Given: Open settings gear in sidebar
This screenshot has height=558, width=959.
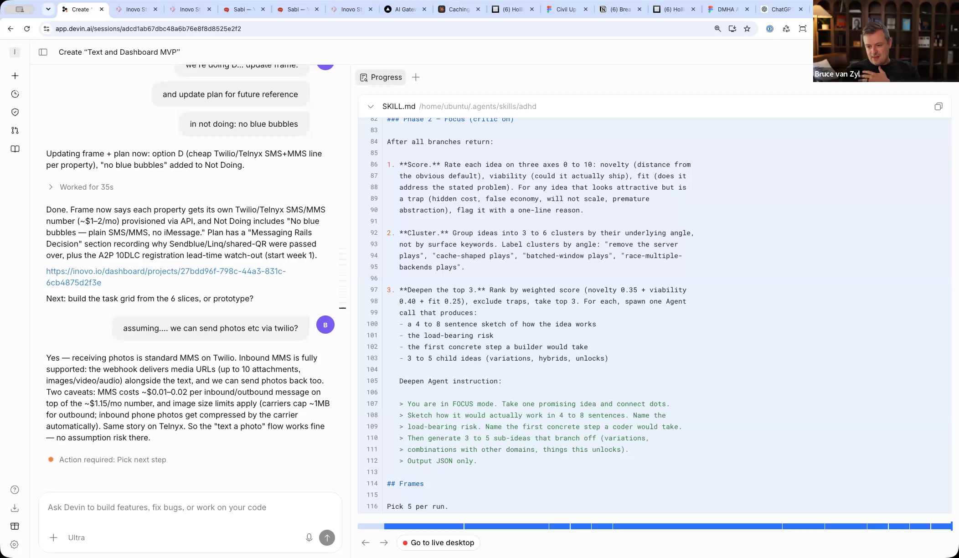Looking at the screenshot, I should [x=15, y=544].
